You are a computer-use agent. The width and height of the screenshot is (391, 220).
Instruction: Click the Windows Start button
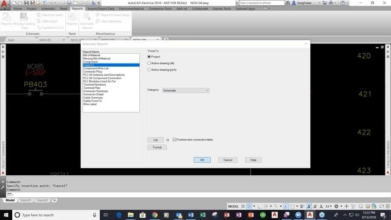click(5, 215)
